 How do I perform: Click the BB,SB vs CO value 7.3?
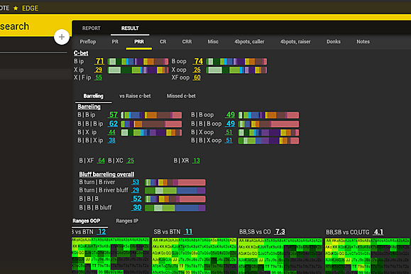pyautogui.click(x=280, y=232)
